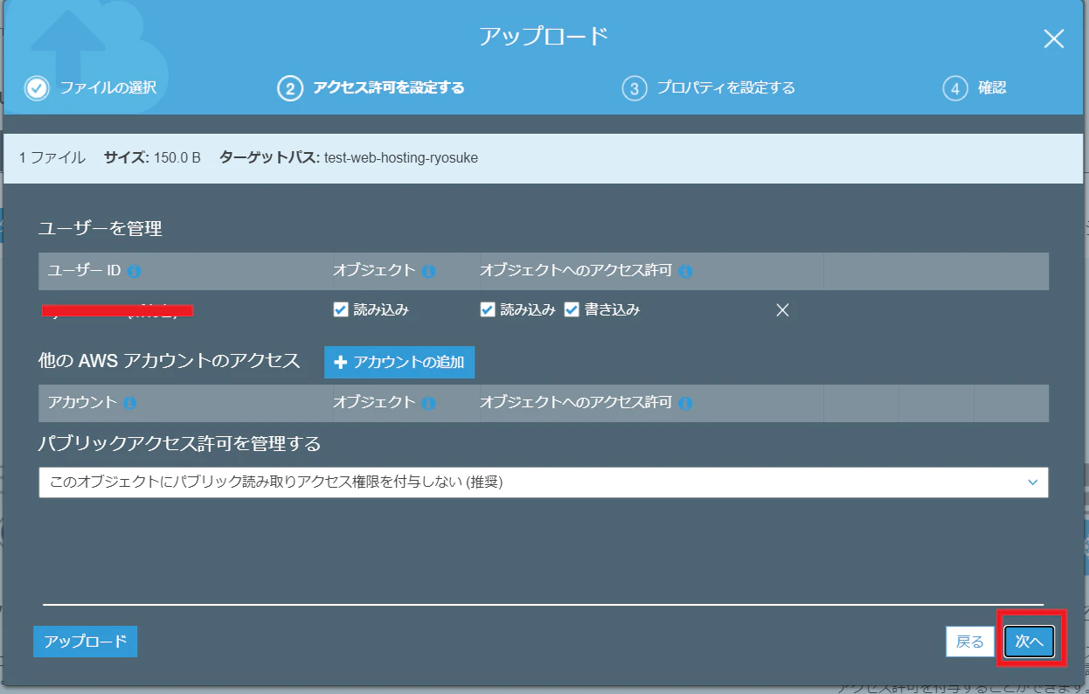
Task: Jump to step 3 プロパティを設定する
Action: [x=709, y=87]
